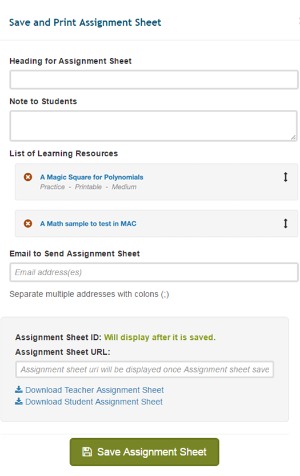The width and height of the screenshot is (300, 476).
Task: Click the Assignment Sheet URL field
Action: (x=145, y=370)
